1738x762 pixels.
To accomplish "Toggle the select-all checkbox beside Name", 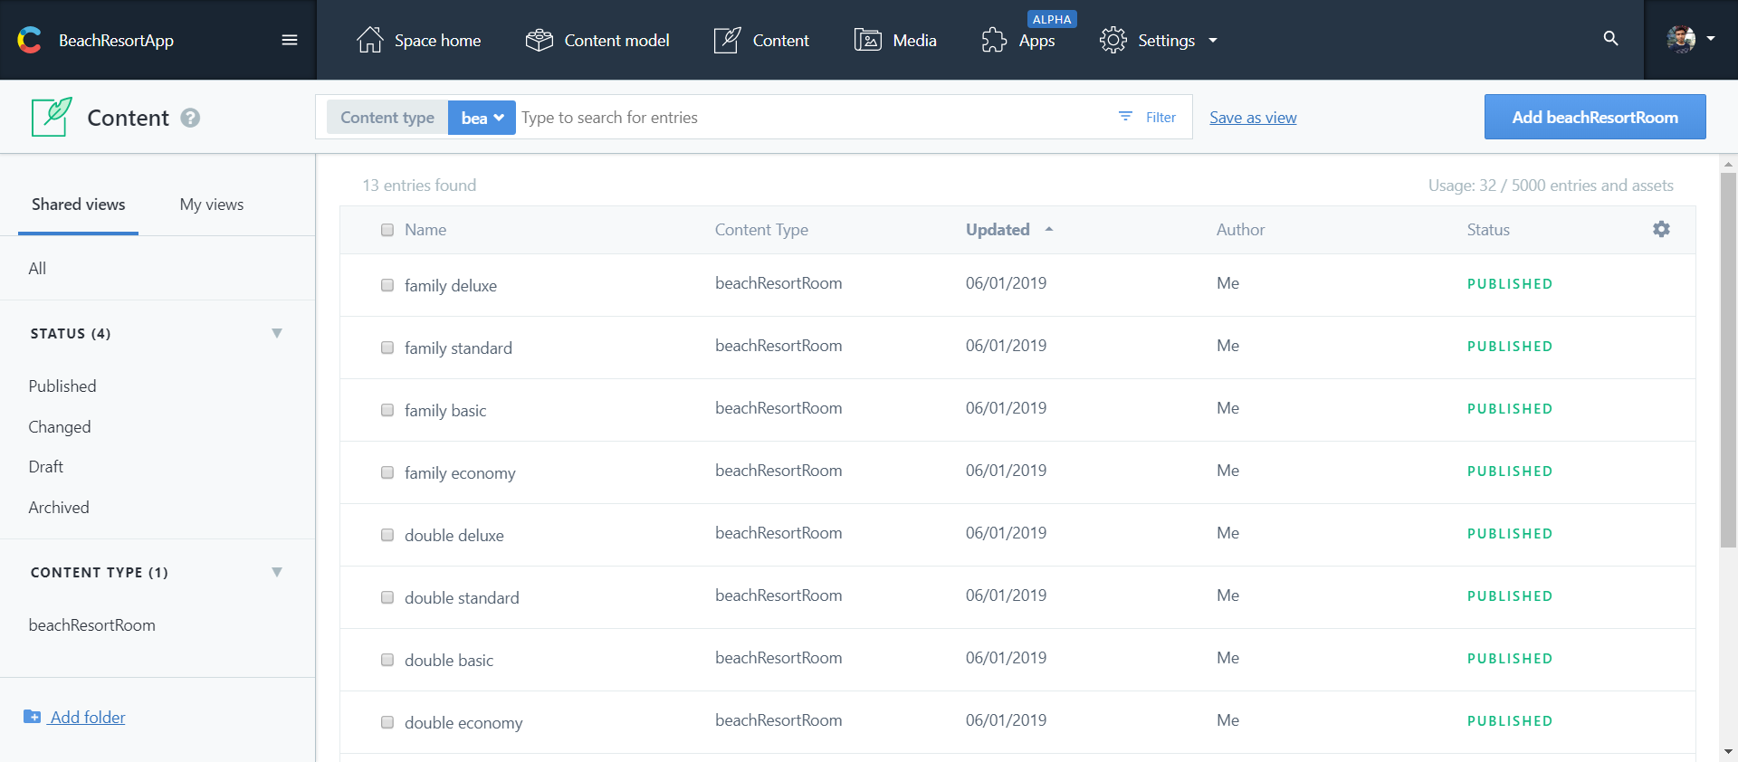I will click(x=387, y=230).
